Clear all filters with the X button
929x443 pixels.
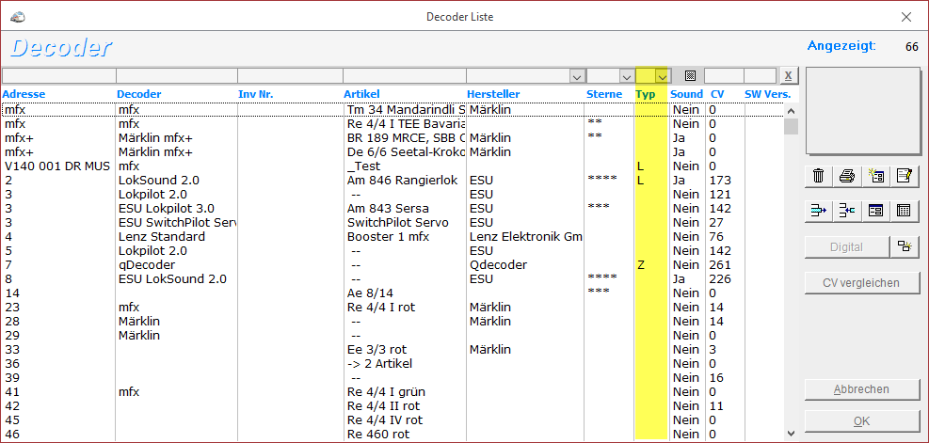(x=789, y=76)
